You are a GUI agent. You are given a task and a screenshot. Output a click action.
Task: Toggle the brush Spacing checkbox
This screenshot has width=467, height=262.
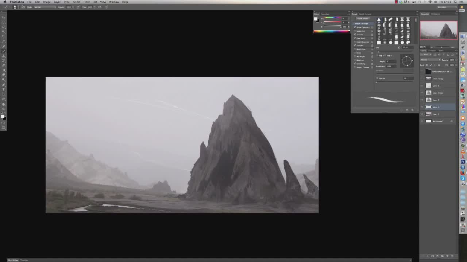(377, 78)
